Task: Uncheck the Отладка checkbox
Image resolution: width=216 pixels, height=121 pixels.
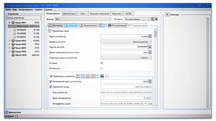Action: coord(102,63)
